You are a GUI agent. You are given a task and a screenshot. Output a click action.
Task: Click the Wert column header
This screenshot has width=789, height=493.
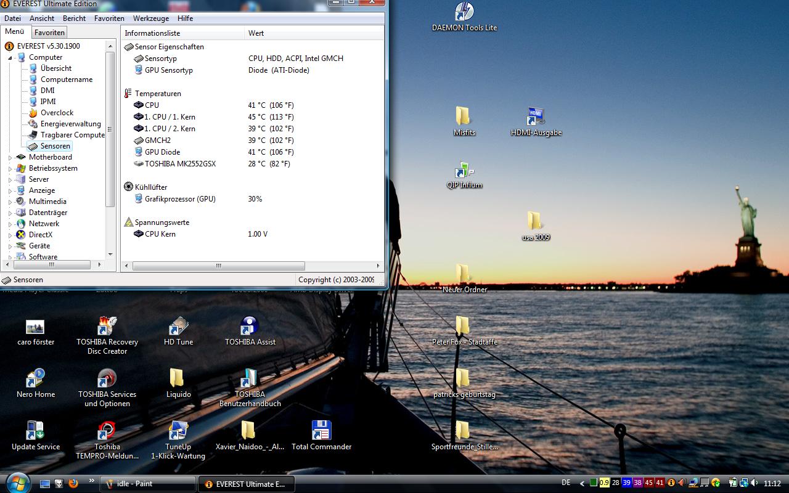[x=314, y=33]
